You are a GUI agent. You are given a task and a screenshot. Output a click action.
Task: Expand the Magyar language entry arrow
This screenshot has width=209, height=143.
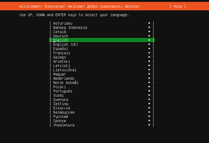[149, 74]
